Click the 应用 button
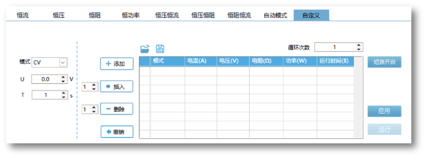Image resolution: width=426 pixels, height=158 pixels. tap(384, 111)
